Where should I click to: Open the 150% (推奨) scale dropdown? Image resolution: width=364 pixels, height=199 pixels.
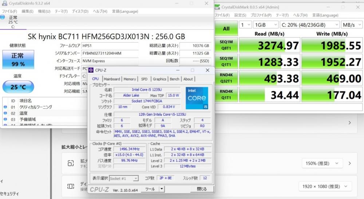pos(322,163)
